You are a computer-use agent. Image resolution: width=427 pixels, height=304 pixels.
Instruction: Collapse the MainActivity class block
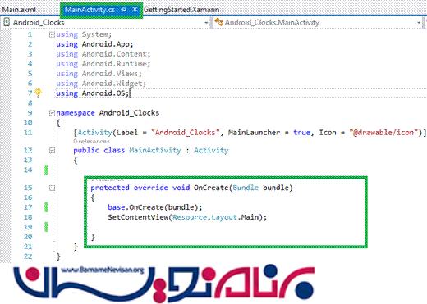click(52, 150)
